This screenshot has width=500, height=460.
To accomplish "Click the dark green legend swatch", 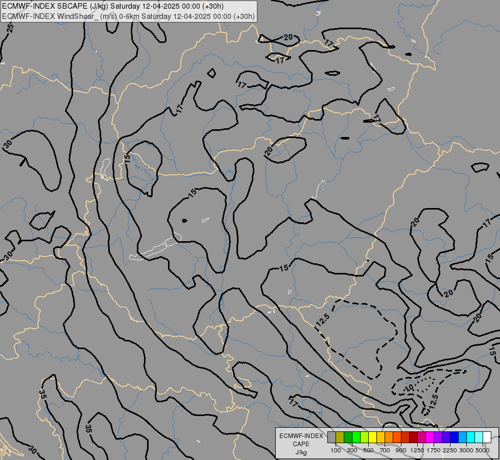I will 348,437.
